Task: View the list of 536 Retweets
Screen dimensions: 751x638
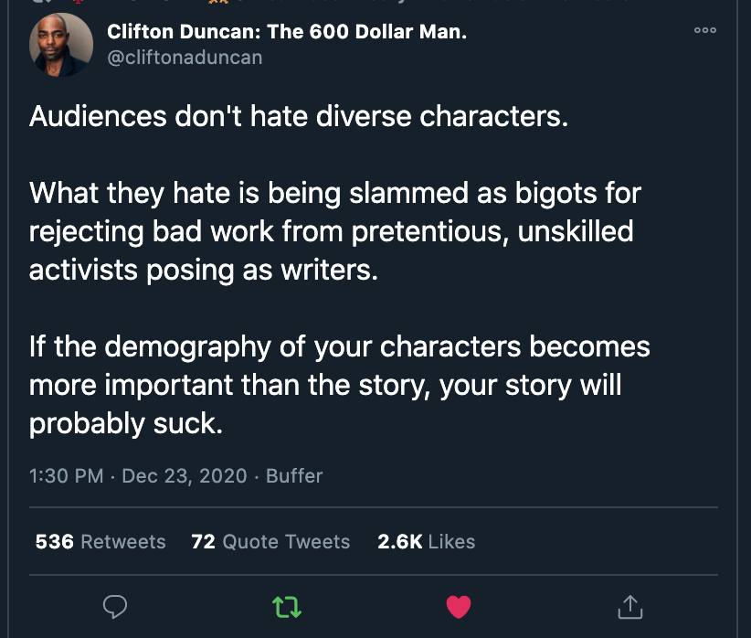Action: [100, 541]
